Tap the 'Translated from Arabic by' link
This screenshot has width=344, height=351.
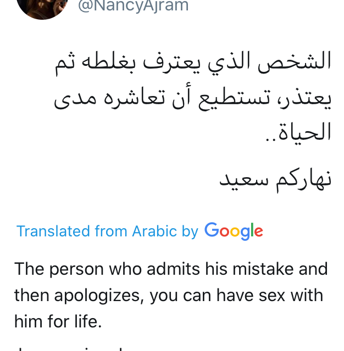coord(107,231)
